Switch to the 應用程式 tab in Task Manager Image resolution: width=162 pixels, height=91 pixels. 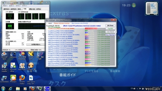point(6,9)
